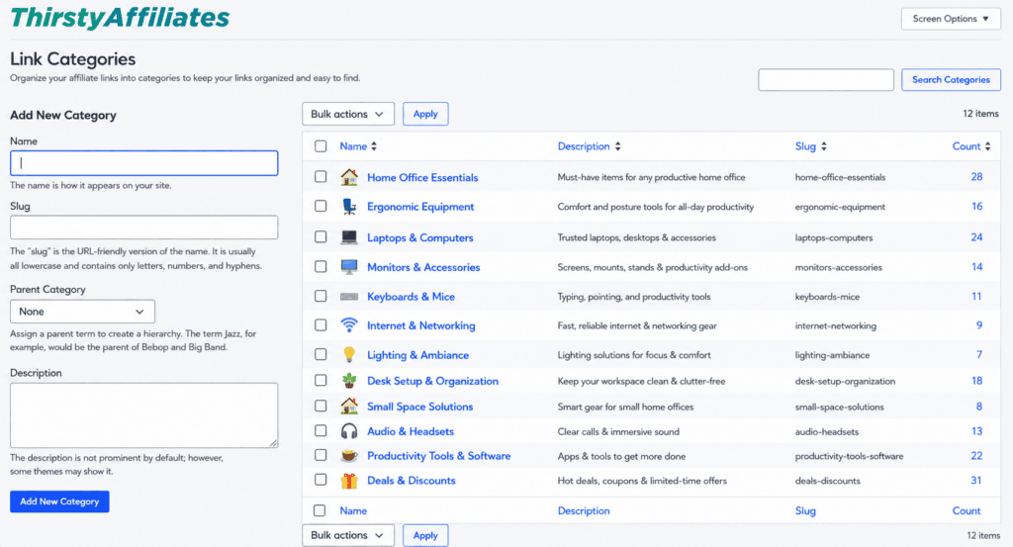Click the wifi icon for Internet & Networking

(x=349, y=325)
